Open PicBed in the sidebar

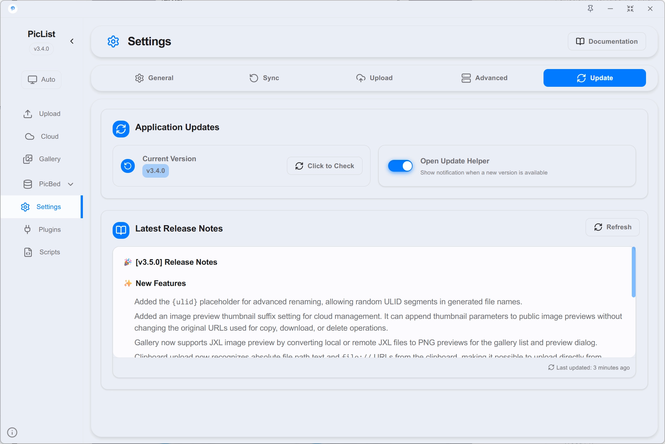(x=41, y=184)
